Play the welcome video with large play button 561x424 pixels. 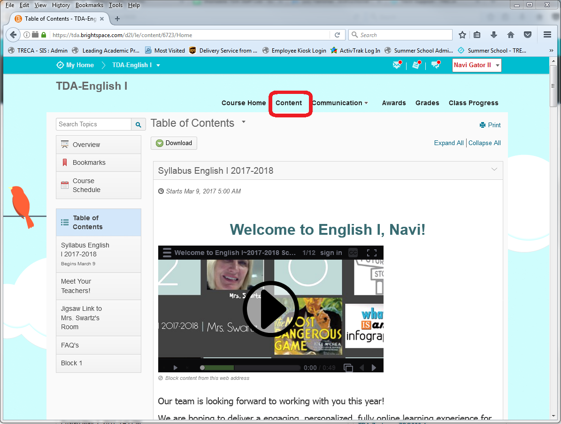(271, 309)
